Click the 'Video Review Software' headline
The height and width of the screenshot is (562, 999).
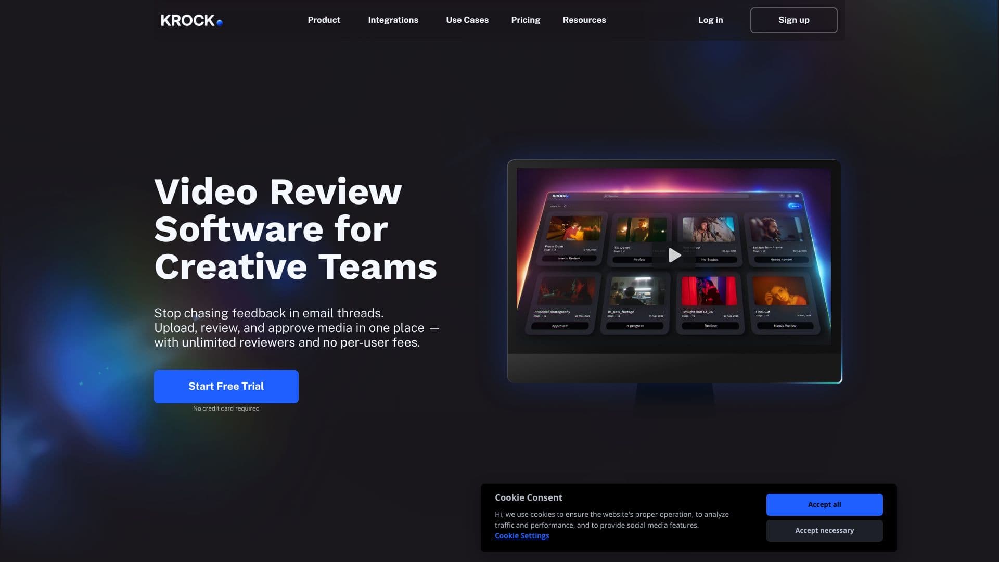(x=296, y=229)
